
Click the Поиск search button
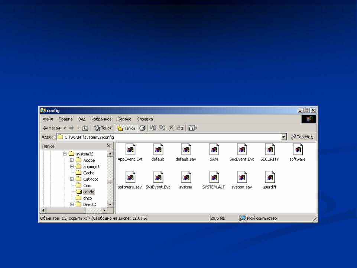[103, 128]
